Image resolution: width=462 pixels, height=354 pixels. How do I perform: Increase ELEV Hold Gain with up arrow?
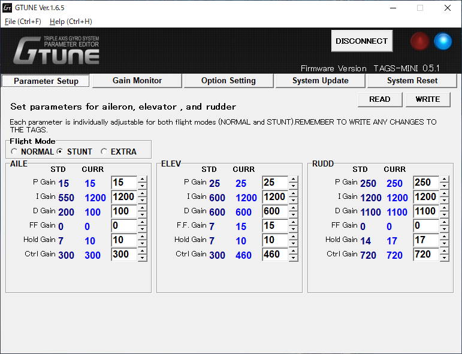[293, 237]
